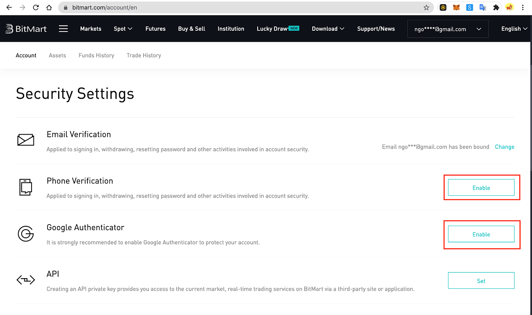Viewport: 532px width, 315px height.
Task: Click the blue S extension icon
Action: click(x=470, y=7)
